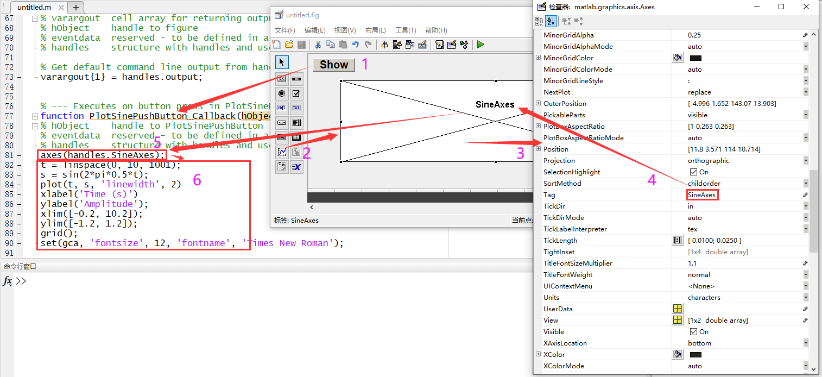Switch to the untitled.m editor tab
The image size is (822, 377).
[39, 8]
